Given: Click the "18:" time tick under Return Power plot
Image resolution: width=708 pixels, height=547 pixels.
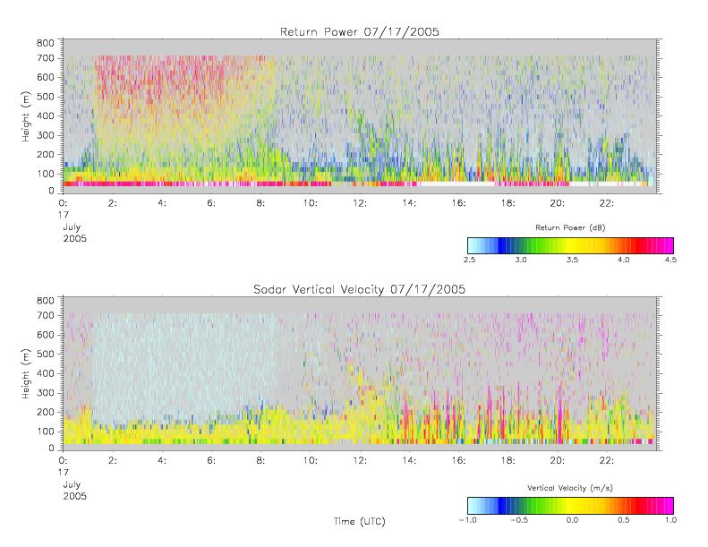Looking at the screenshot, I should 508,203.
